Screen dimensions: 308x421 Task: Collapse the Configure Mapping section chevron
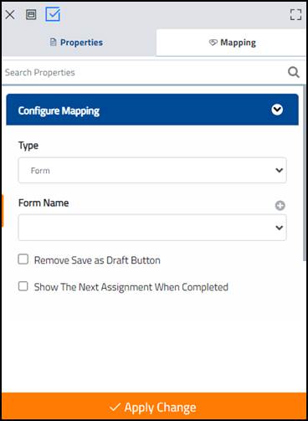(277, 110)
